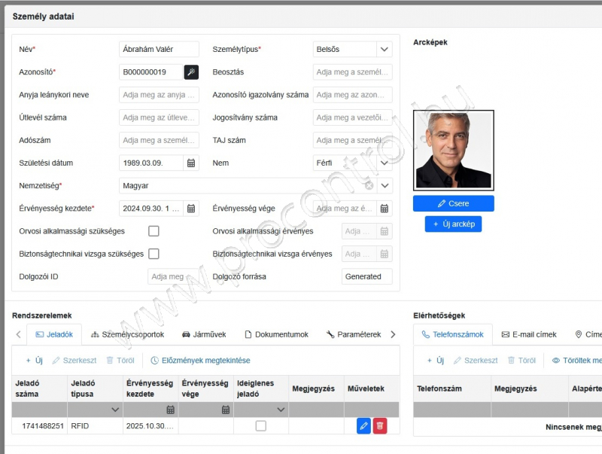
Task: Click the Új arckép button
Action: [x=453, y=224]
